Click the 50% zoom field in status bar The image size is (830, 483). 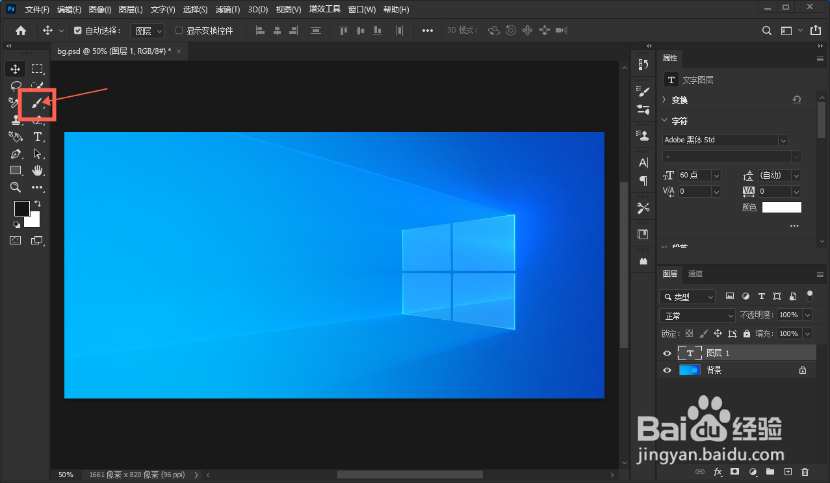tap(66, 475)
